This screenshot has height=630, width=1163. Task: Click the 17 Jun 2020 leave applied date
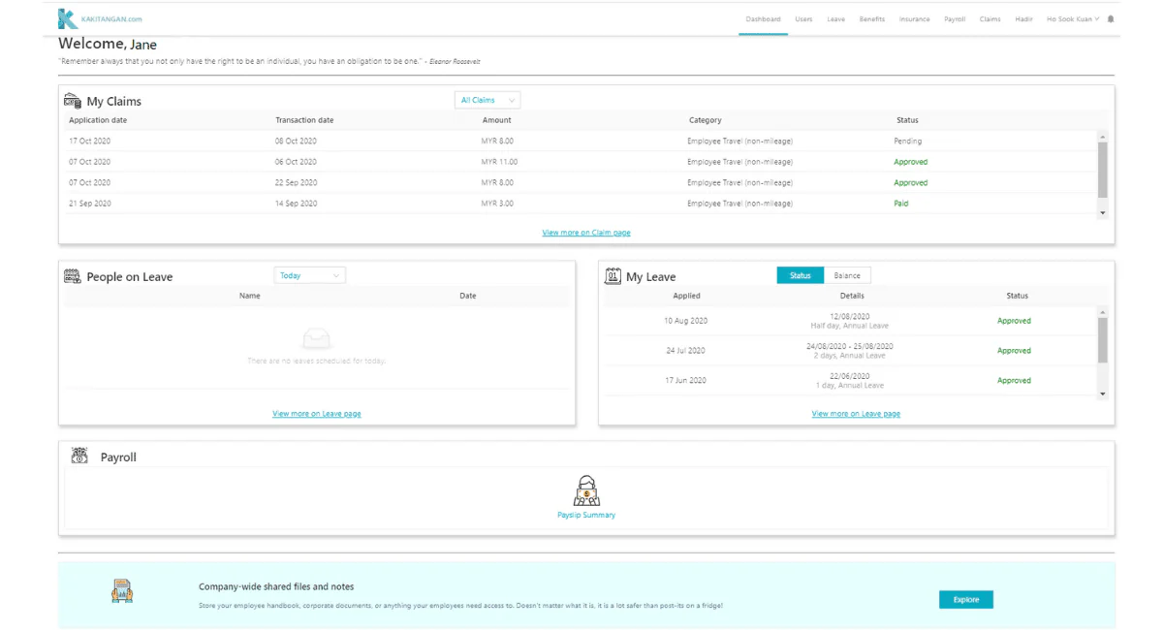[685, 381]
